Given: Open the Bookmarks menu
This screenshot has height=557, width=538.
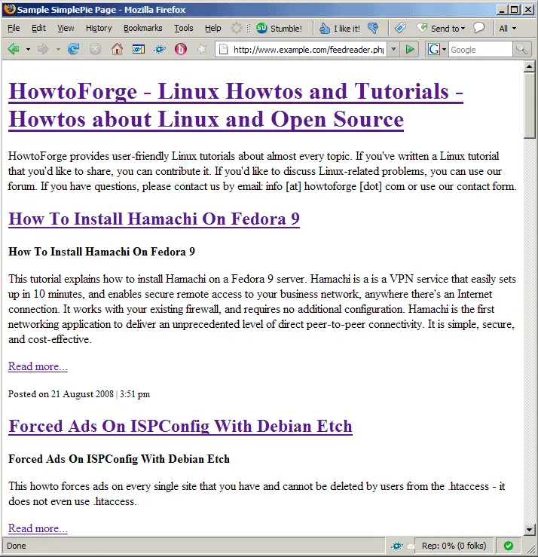Looking at the screenshot, I should tap(142, 29).
